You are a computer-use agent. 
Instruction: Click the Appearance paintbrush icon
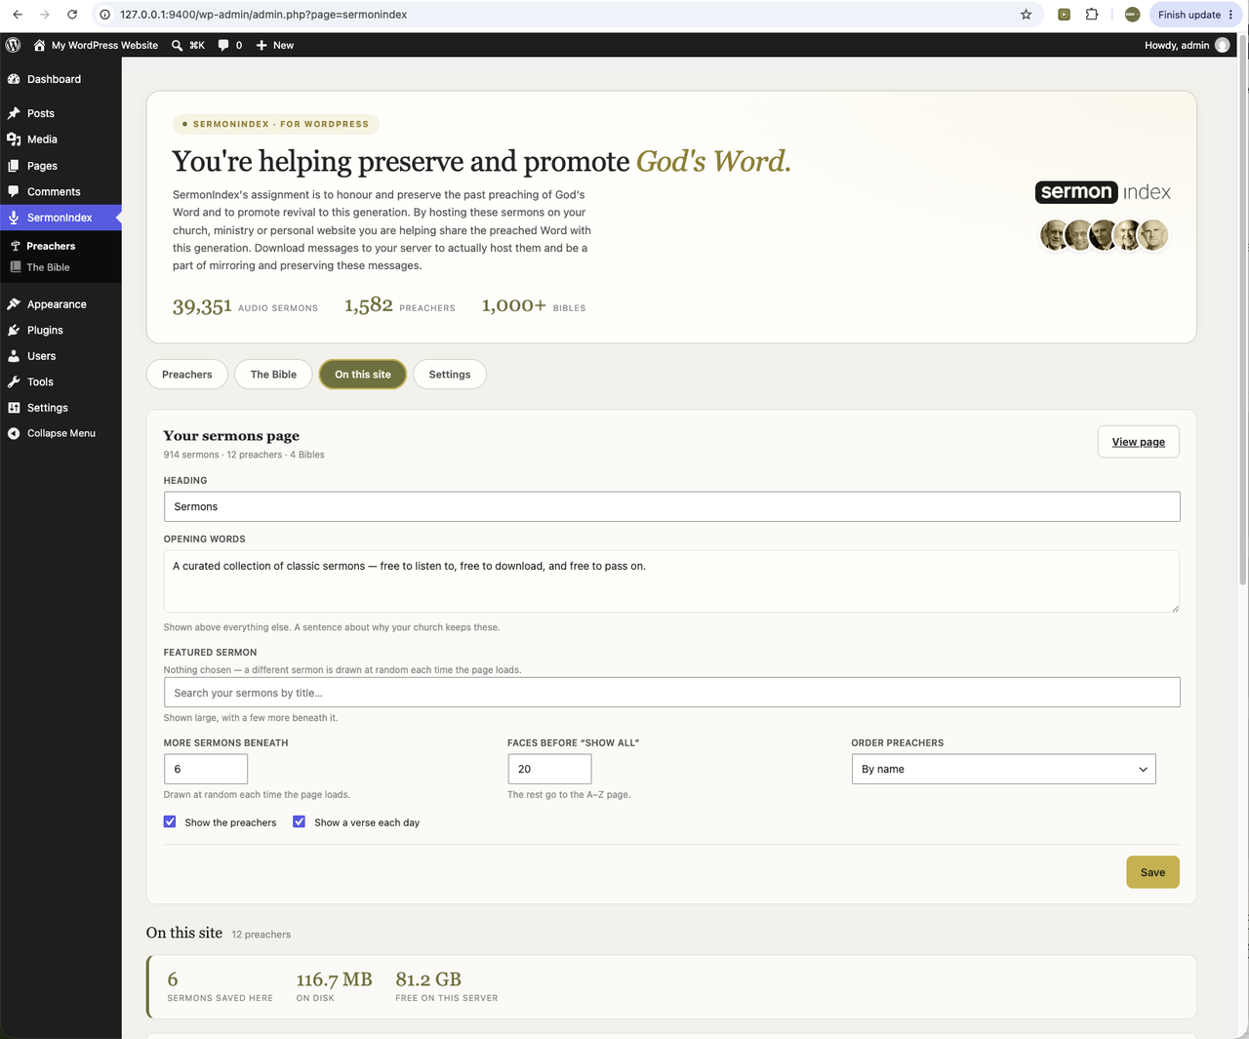click(x=14, y=304)
